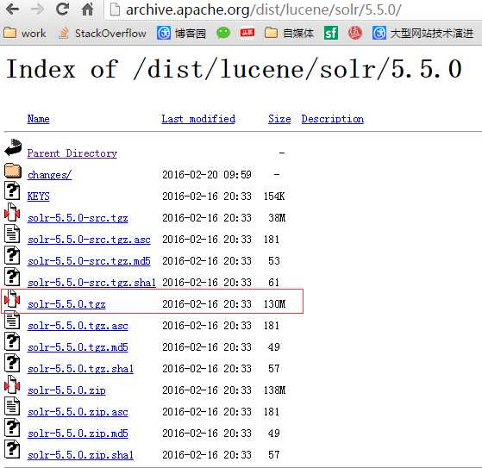The width and height of the screenshot is (482, 468).
Task: Click the green sf bookmark icon
Action: [331, 33]
